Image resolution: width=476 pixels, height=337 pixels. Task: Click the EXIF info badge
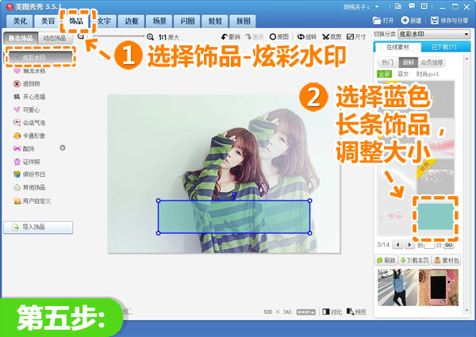coord(306,312)
